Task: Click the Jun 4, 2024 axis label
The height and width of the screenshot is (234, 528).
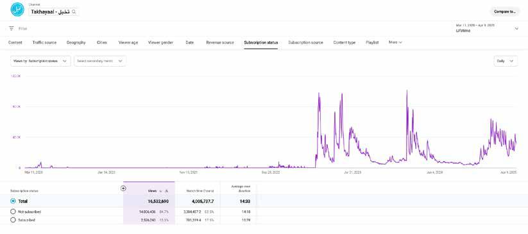Action: 435,172
